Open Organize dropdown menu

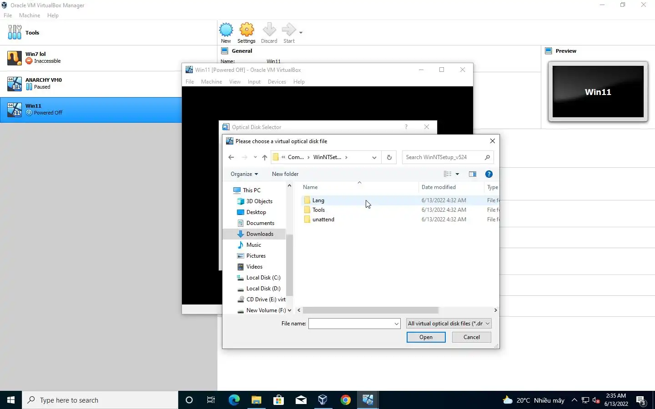click(244, 174)
